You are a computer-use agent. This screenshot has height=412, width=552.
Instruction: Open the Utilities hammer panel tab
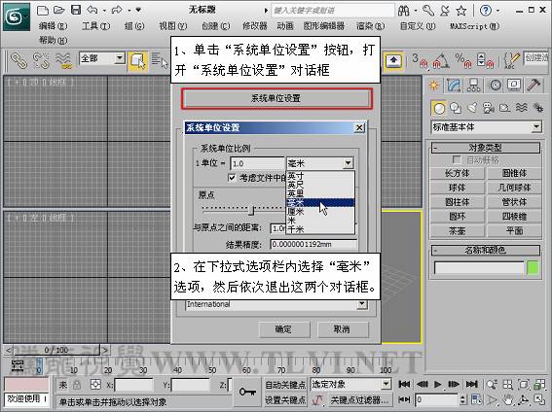[x=534, y=86]
